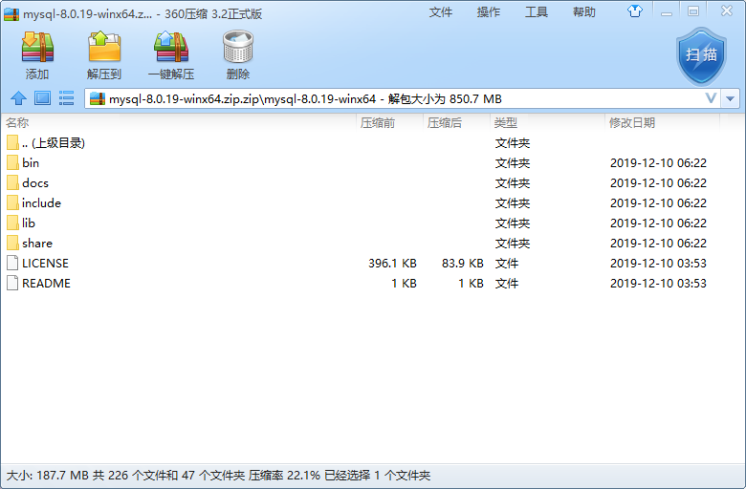The height and width of the screenshot is (489, 746).
Task: Click the 扫描 shield scan button
Action: tap(701, 55)
